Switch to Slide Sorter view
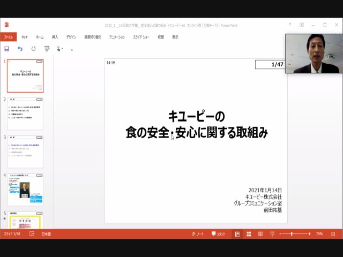Image resolution: width=343 pixels, height=257 pixels. tap(249, 234)
